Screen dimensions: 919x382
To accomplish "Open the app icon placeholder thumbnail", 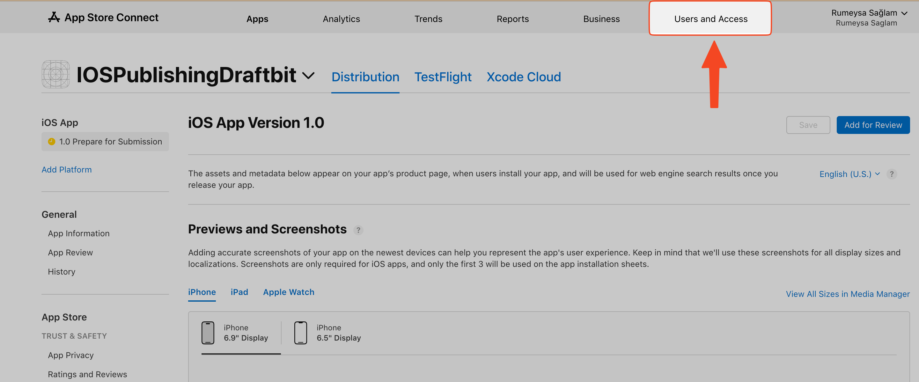I will coord(56,74).
